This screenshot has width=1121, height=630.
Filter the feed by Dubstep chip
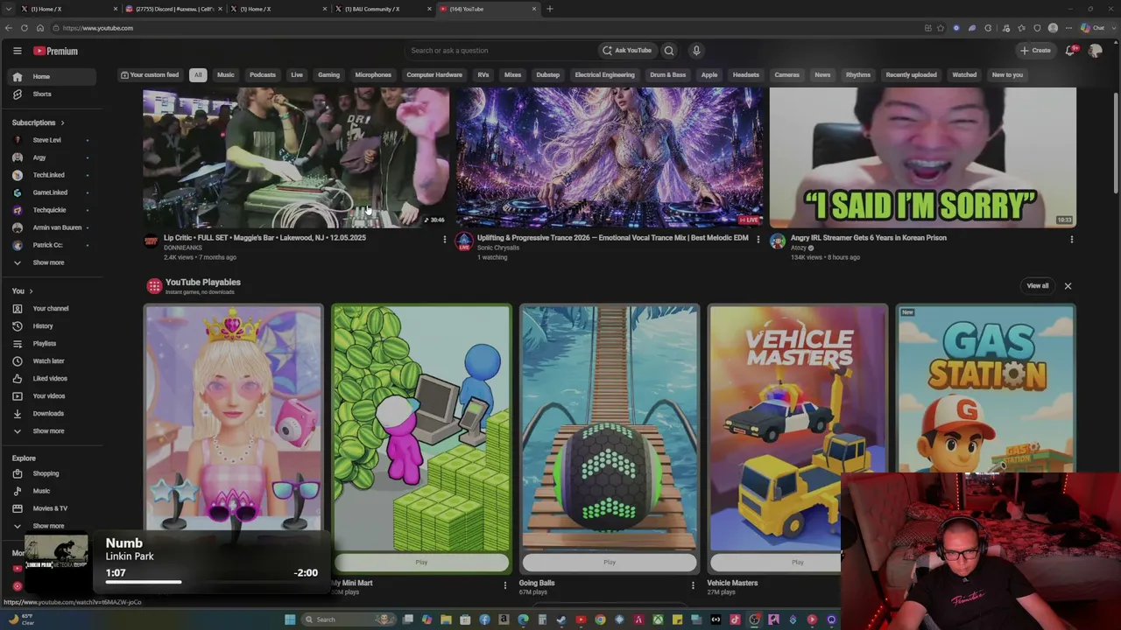pyautogui.click(x=548, y=74)
